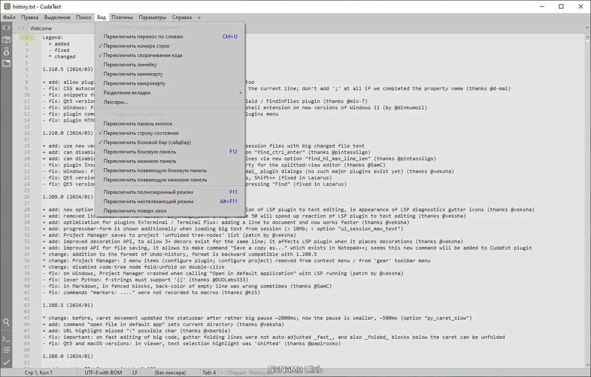
Task: Click text '+ added' on line 2
Action: [x=59, y=44]
